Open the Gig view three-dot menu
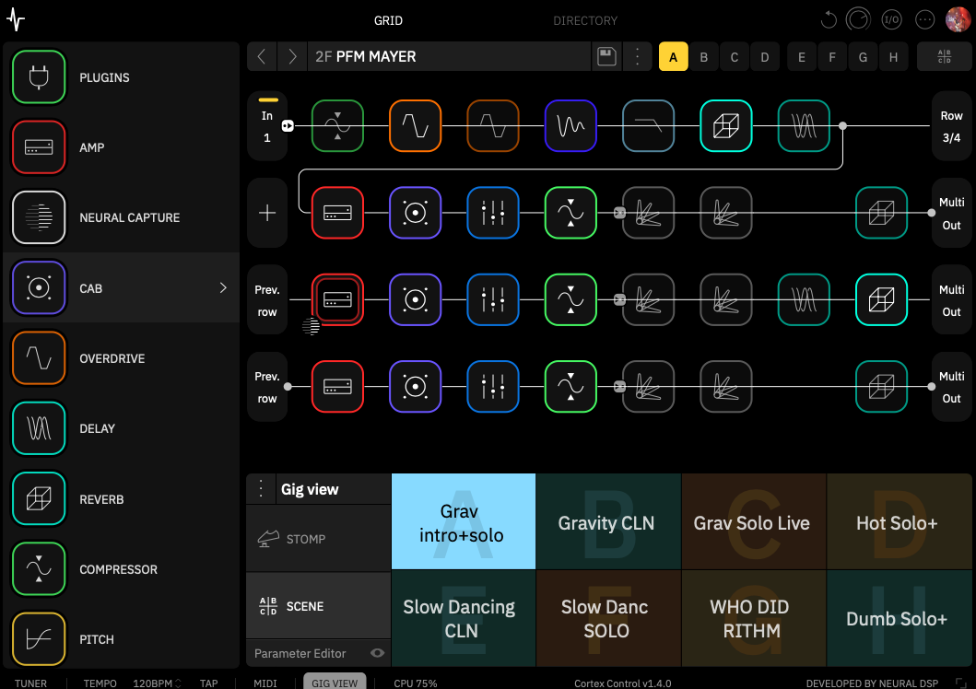Screen dimensions: 976x689 262,489
